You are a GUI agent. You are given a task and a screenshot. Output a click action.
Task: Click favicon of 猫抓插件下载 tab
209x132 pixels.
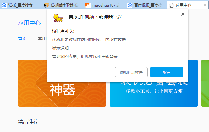(x=46, y=5)
